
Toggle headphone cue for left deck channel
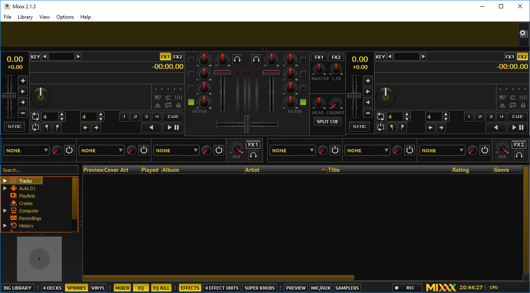tap(237, 59)
